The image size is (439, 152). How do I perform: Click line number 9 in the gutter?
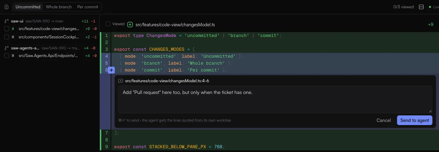[106, 147]
